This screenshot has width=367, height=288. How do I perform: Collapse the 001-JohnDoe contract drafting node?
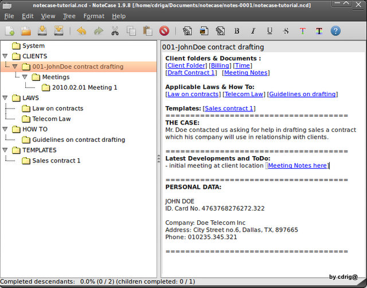(15, 67)
